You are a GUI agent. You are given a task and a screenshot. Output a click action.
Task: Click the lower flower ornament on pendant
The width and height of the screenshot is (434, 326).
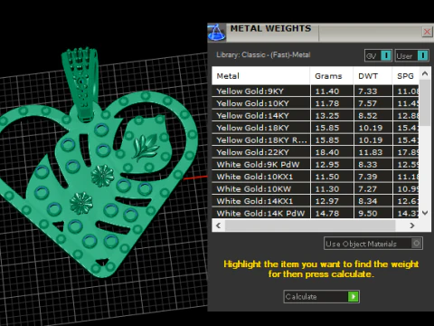pos(81,203)
